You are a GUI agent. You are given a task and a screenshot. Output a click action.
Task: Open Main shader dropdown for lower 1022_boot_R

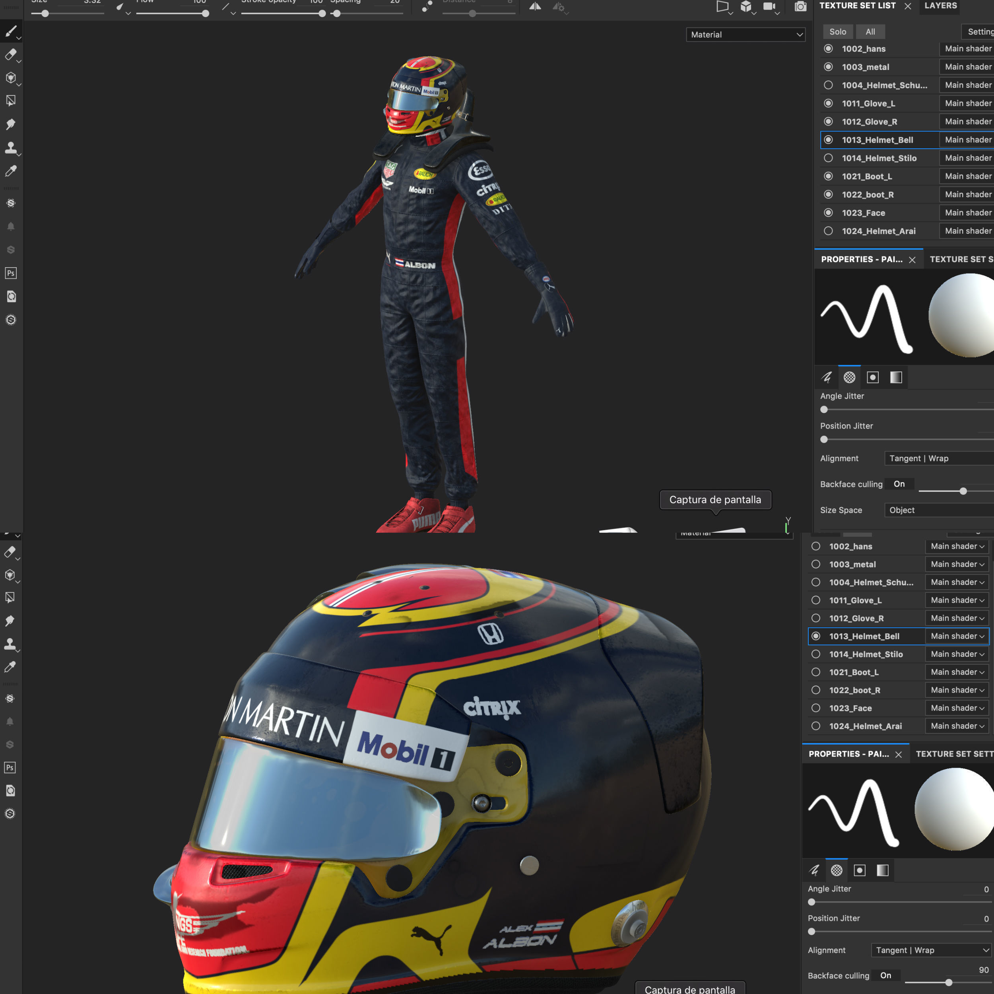[957, 690]
